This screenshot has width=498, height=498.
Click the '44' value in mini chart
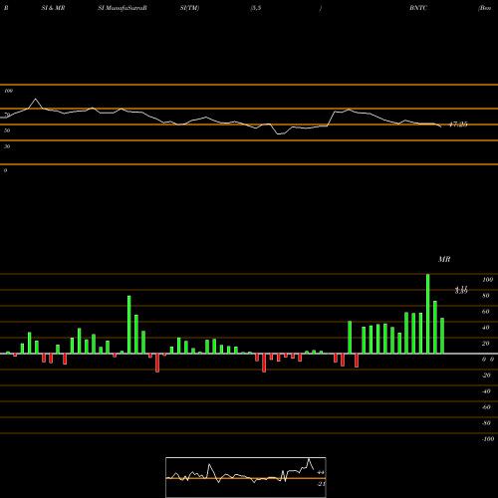321,472
